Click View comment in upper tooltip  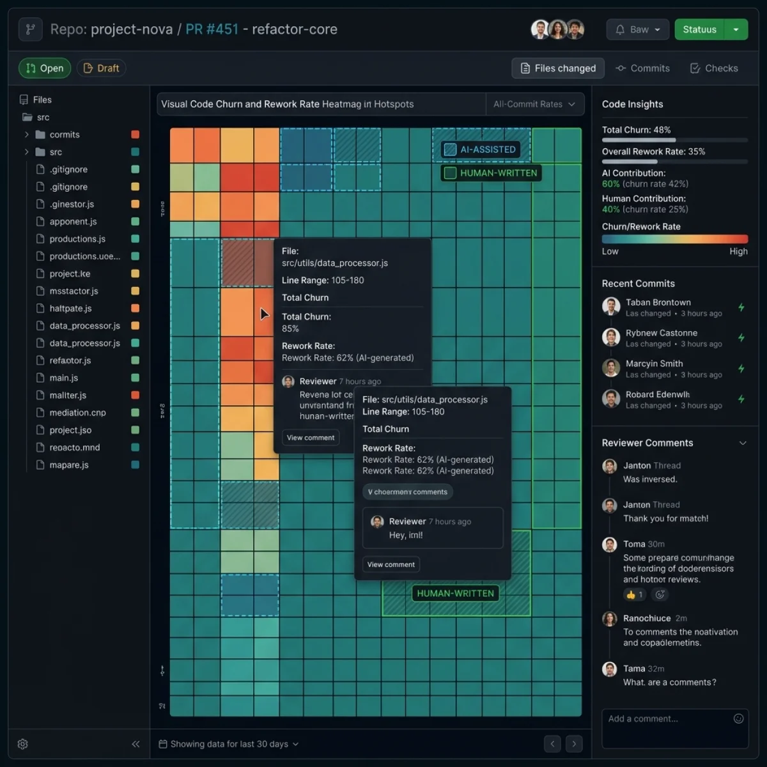[x=311, y=438]
